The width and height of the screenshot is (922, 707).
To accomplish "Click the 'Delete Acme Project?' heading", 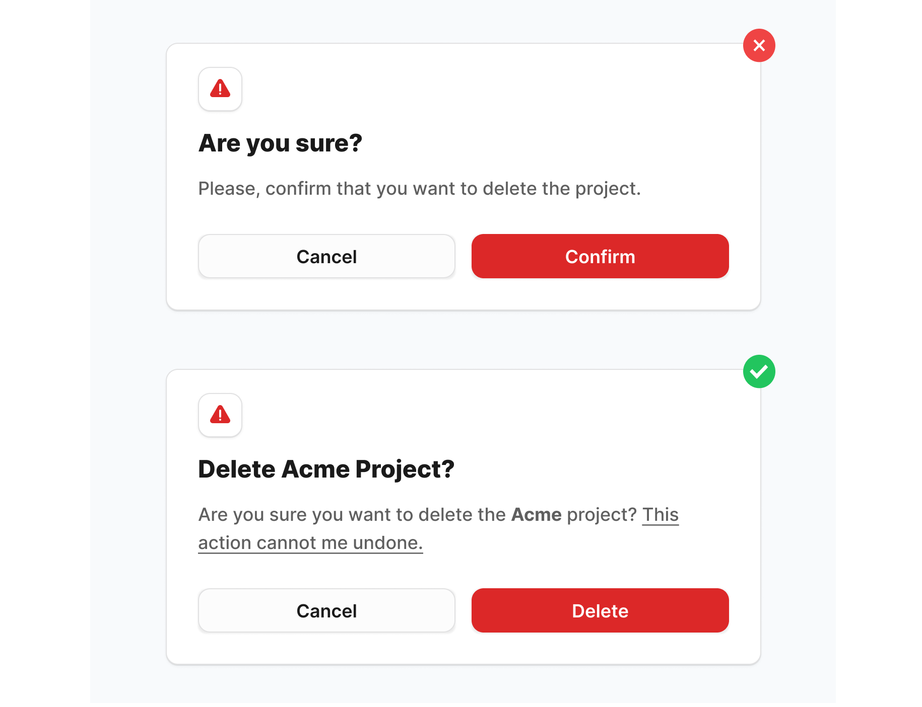I will click(326, 468).
